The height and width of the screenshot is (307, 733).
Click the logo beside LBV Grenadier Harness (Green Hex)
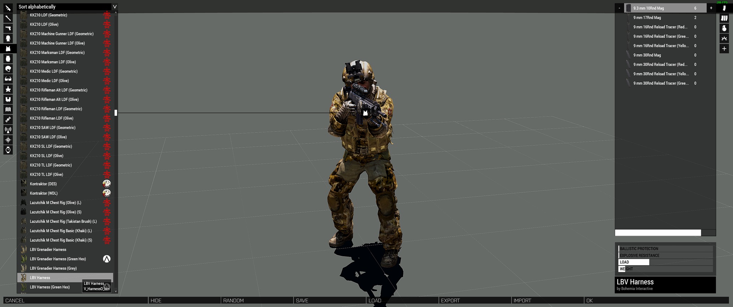pyautogui.click(x=107, y=259)
